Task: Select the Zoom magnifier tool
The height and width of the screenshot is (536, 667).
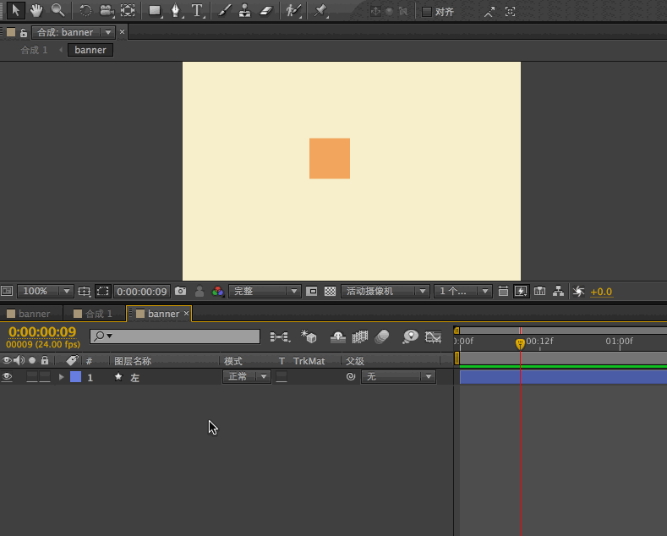Action: (x=57, y=10)
